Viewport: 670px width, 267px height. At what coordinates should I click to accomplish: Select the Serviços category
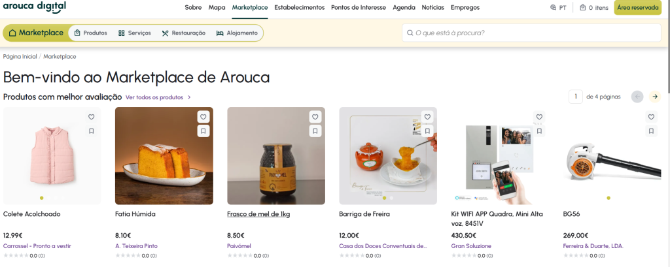(134, 33)
